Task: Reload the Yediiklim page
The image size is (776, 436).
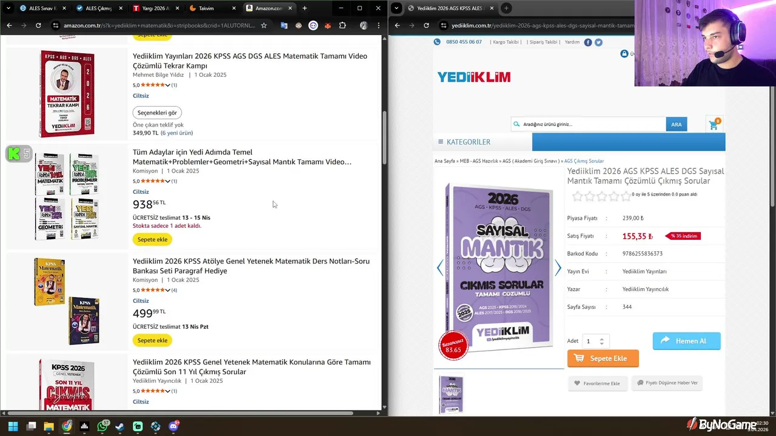Action: [x=426, y=25]
